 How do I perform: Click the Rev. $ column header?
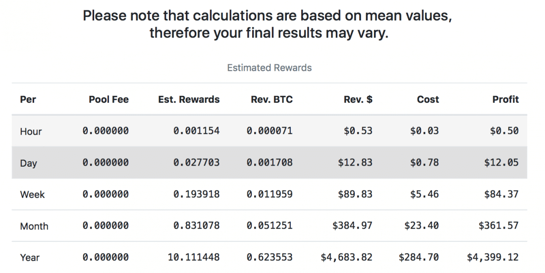358,99
